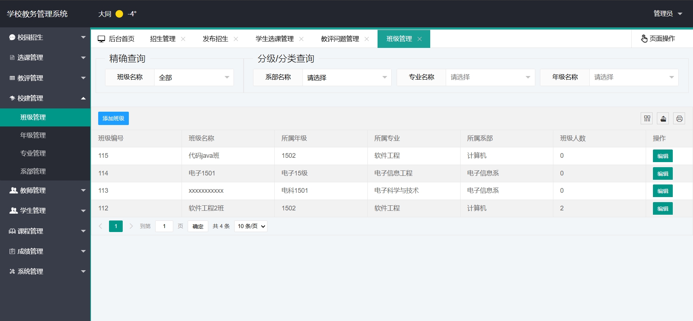Viewport: 693px width, 321px height.
Task: Click the column filter icon in table toolbar
Action: click(x=647, y=119)
